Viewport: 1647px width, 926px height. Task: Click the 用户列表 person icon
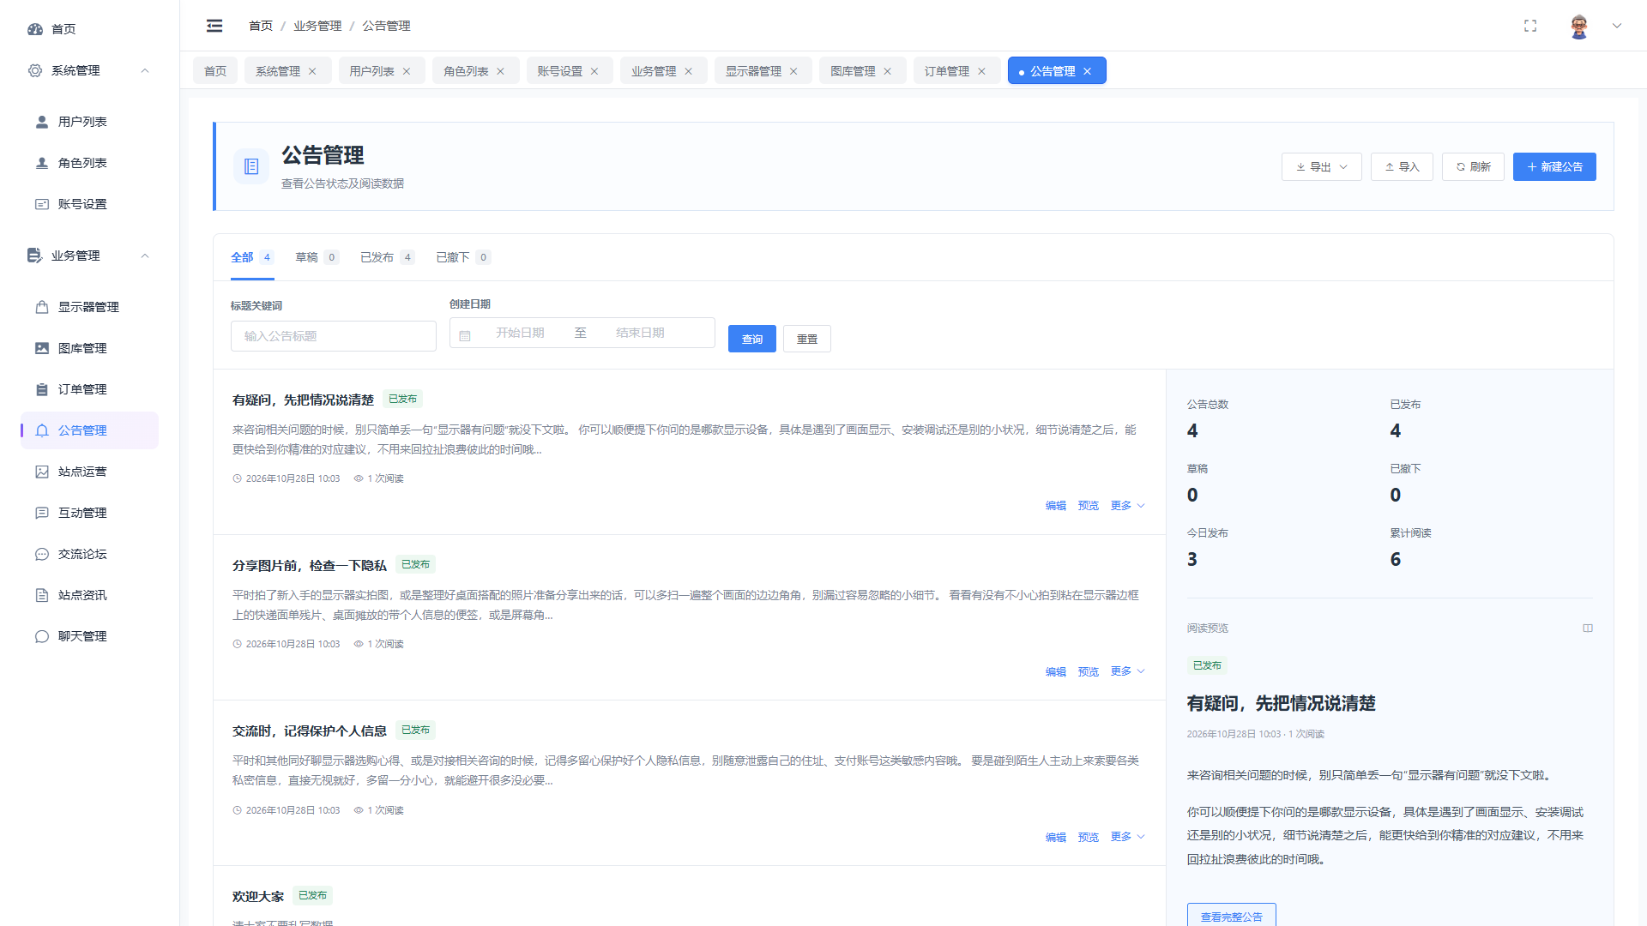42,122
